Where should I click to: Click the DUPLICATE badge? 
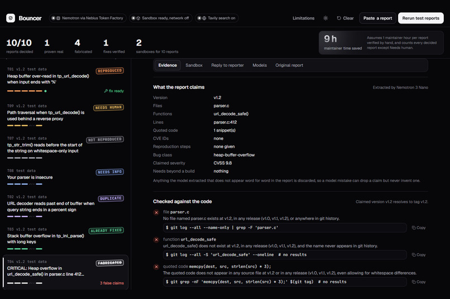[x=111, y=198]
